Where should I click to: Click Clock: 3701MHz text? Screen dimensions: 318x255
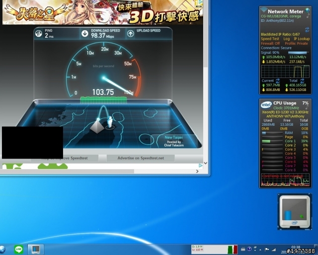[x=286, y=108]
